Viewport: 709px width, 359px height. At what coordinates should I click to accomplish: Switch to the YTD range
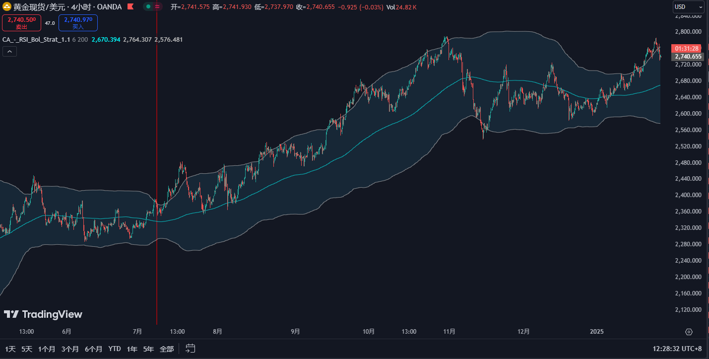[115, 349]
